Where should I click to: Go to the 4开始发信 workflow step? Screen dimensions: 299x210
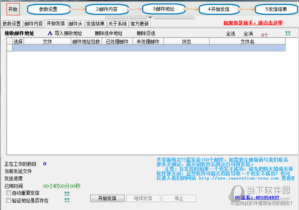click(219, 9)
